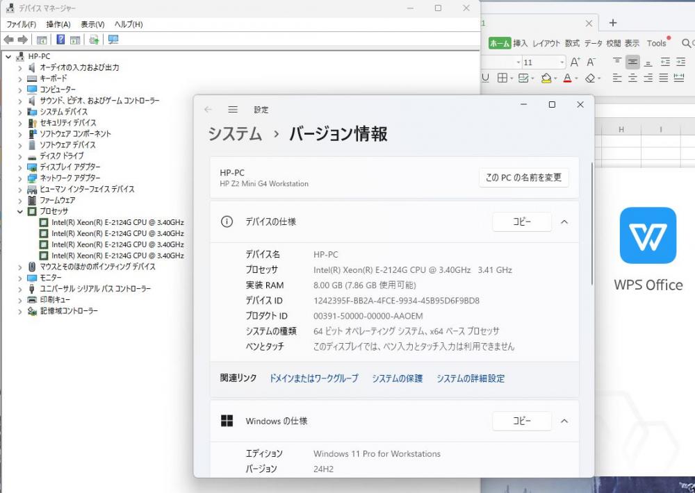Screen dimensions: 695x493
Task: Open the ヘルプ(H) menu
Action: click(x=129, y=24)
